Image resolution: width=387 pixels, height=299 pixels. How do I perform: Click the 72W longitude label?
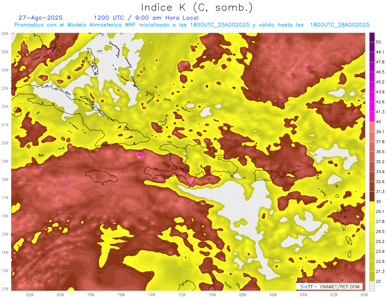[182, 294]
